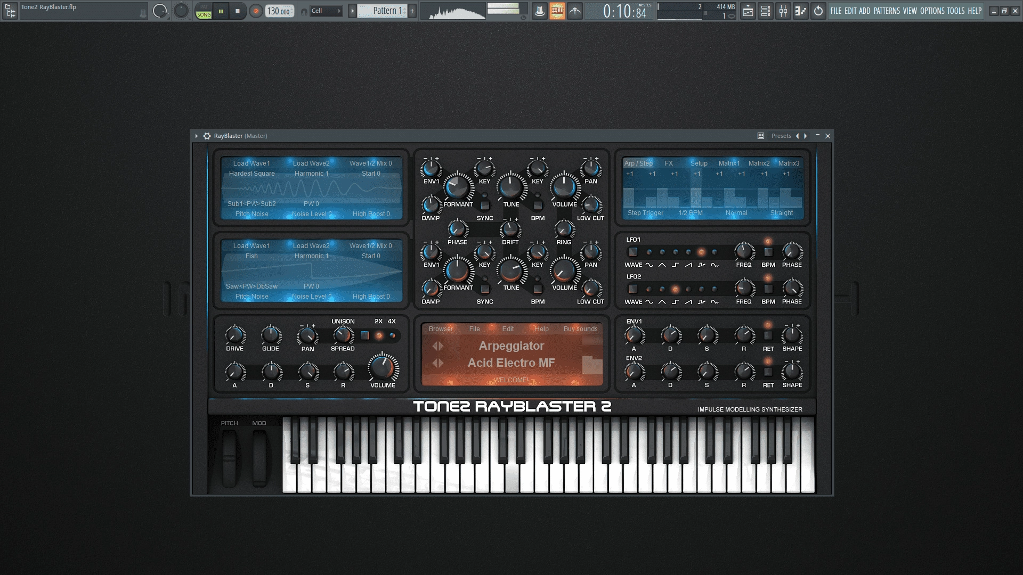Click the circular arrow icon next to the FILE menu
1023x575 pixels.
tap(818, 11)
